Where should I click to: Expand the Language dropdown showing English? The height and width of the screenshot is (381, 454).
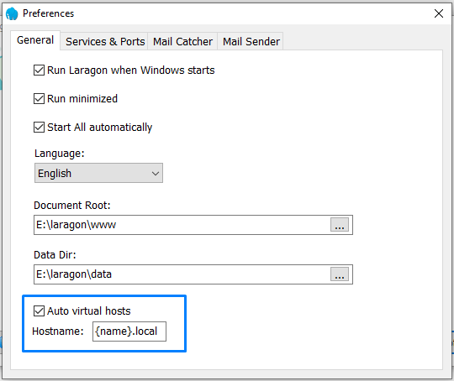(x=98, y=173)
